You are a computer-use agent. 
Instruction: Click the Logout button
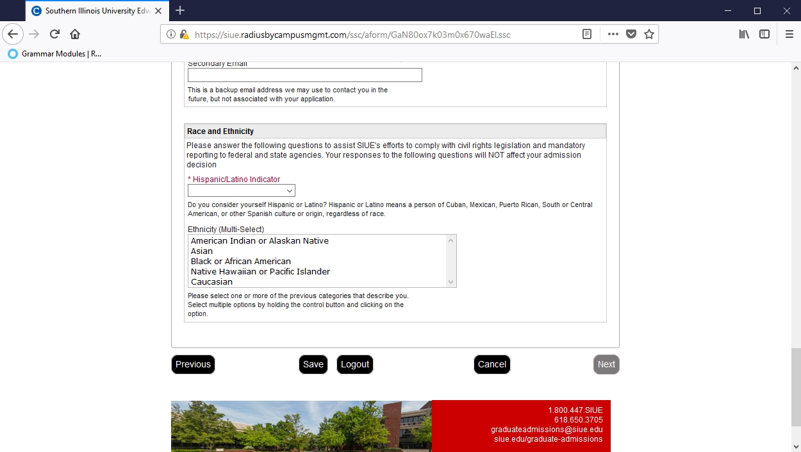[x=355, y=364]
